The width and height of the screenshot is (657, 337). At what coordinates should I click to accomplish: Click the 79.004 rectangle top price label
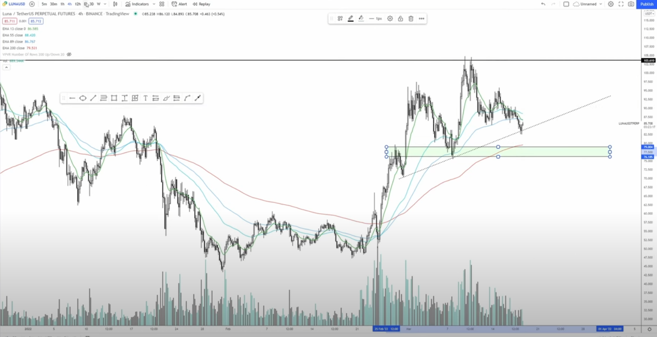[x=648, y=147]
